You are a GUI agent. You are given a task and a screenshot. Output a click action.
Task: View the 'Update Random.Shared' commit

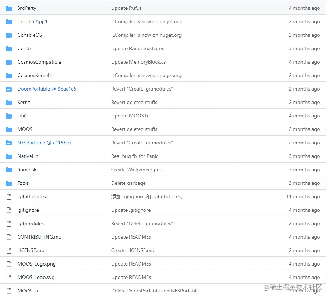(138, 48)
